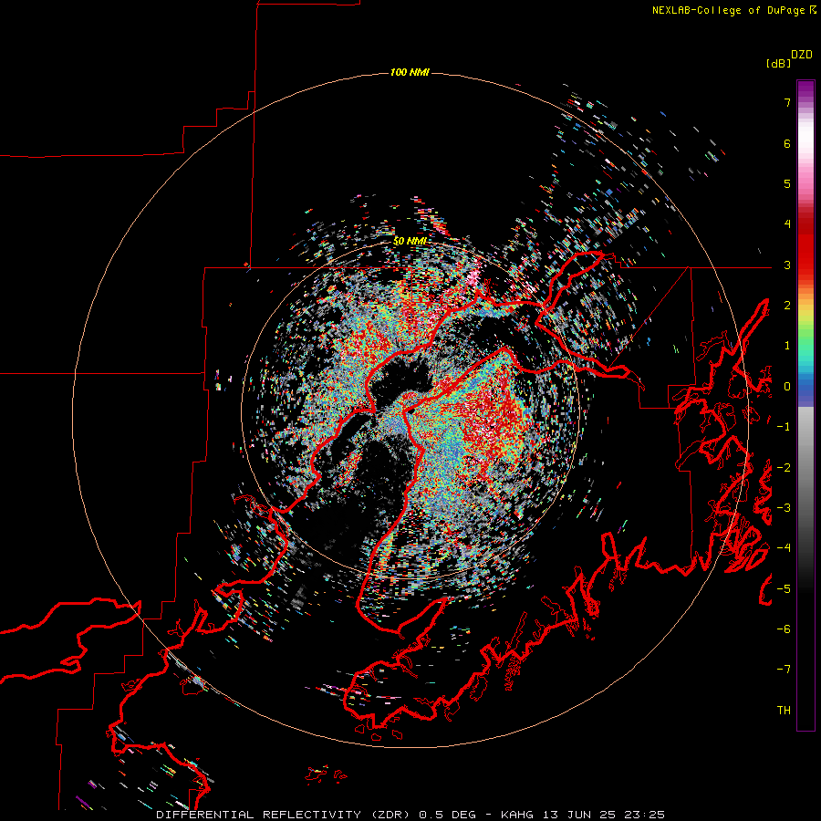Click the 0 value on color scale

(787, 387)
